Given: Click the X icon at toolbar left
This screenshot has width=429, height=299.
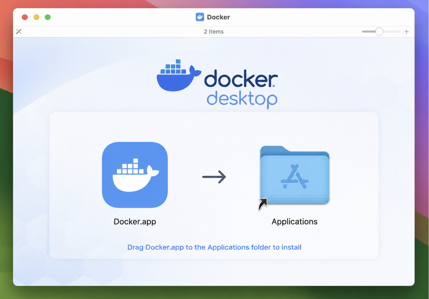Looking at the screenshot, I should (x=19, y=31).
